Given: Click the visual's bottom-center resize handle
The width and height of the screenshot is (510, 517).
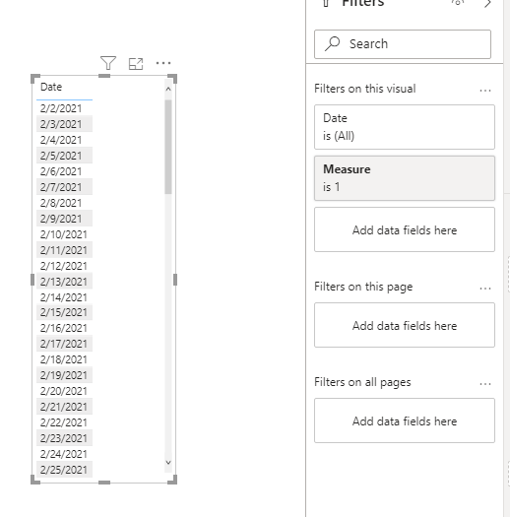Looking at the screenshot, I should click(x=104, y=483).
